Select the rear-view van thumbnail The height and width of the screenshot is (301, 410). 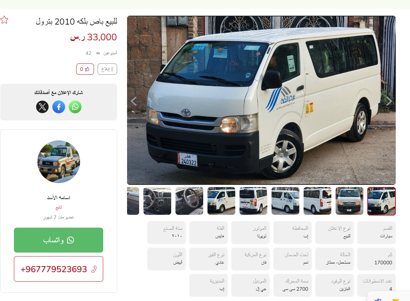(253, 201)
